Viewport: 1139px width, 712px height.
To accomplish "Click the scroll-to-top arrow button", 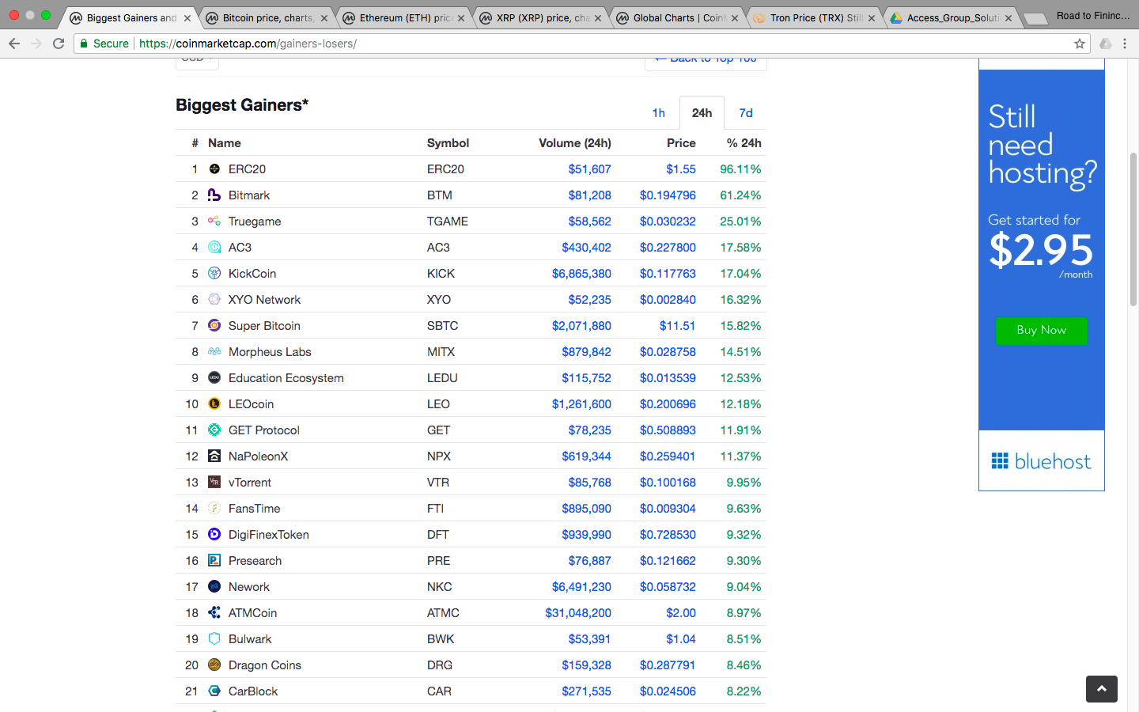I will [1102, 689].
